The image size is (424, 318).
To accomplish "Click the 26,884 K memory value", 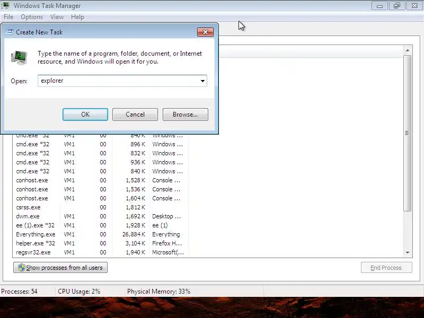I will [134, 234].
